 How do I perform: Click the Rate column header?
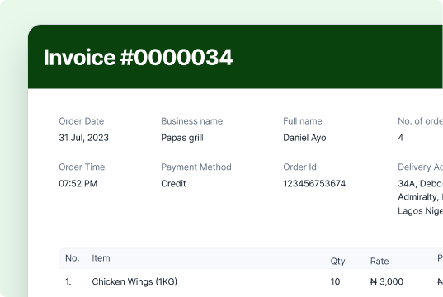click(x=379, y=261)
